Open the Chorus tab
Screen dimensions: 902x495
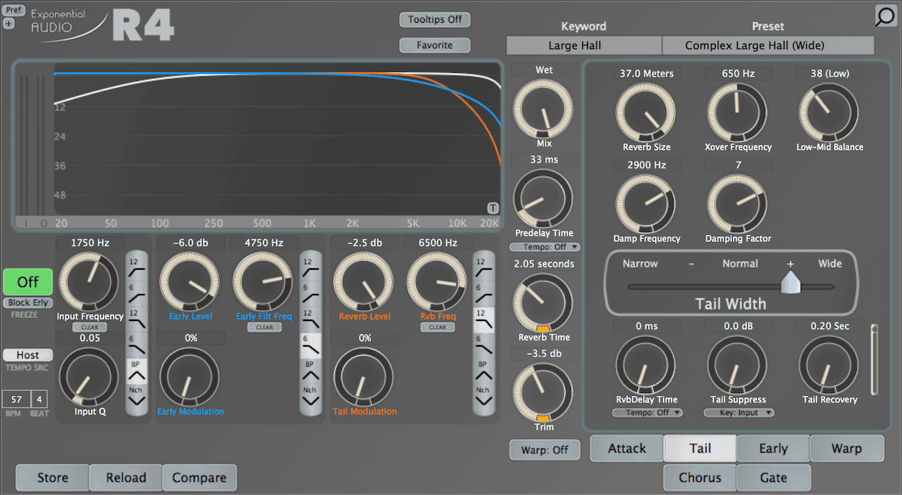pyautogui.click(x=700, y=478)
